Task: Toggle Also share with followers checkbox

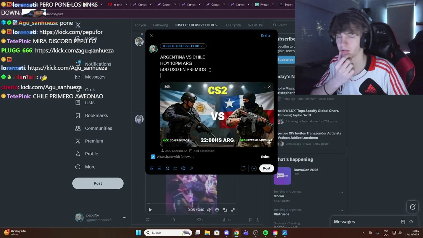Action: pos(153,157)
